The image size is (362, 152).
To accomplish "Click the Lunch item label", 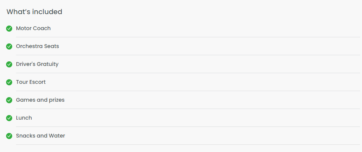I will [24, 118].
